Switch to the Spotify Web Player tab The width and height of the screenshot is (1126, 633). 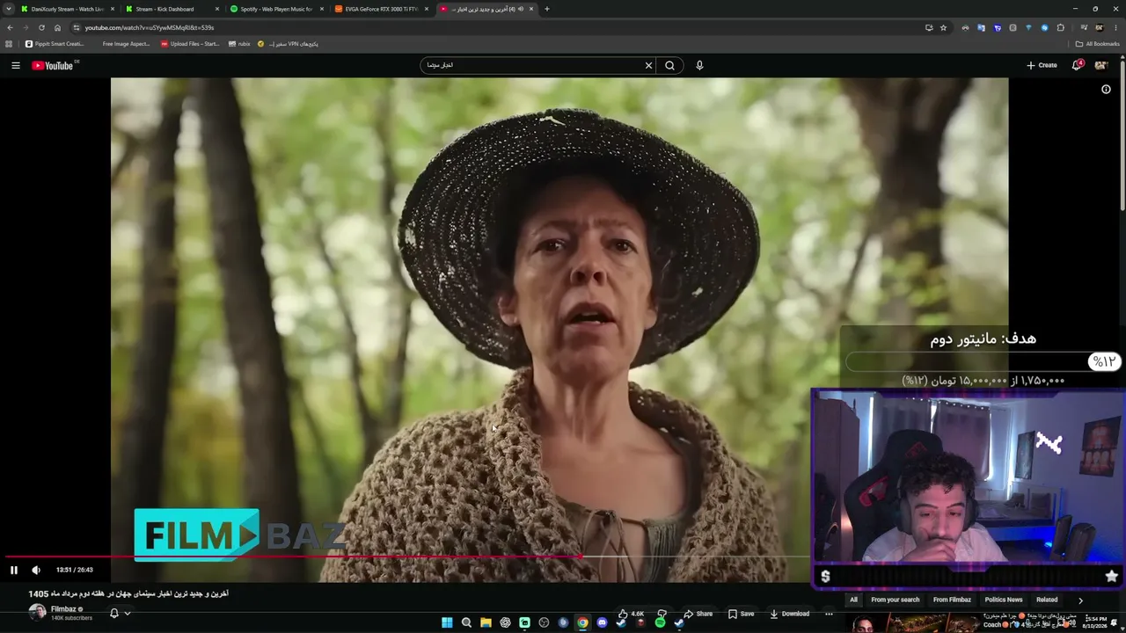(x=277, y=9)
